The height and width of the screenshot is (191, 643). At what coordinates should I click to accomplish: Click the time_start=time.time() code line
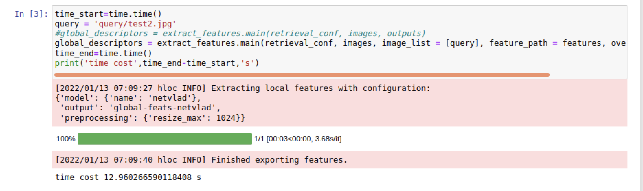[x=108, y=14]
